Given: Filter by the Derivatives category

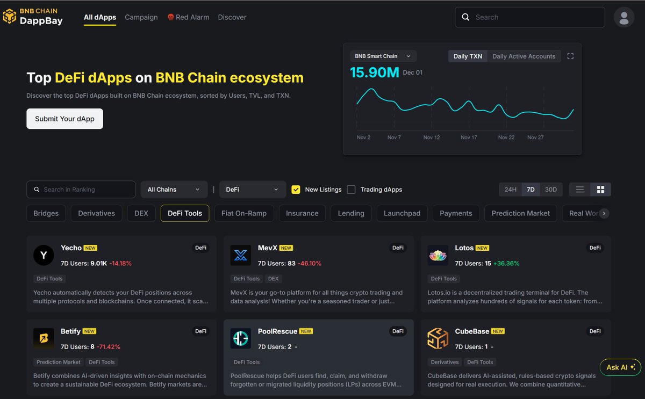Looking at the screenshot, I should tap(96, 213).
